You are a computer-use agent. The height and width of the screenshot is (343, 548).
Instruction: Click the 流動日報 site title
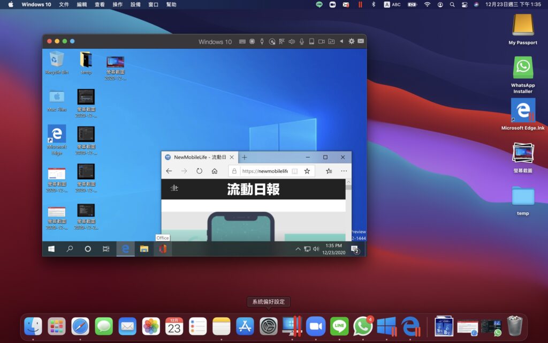pos(253,189)
